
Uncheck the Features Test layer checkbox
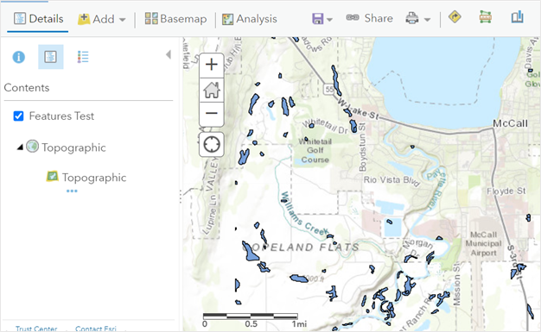click(x=19, y=116)
